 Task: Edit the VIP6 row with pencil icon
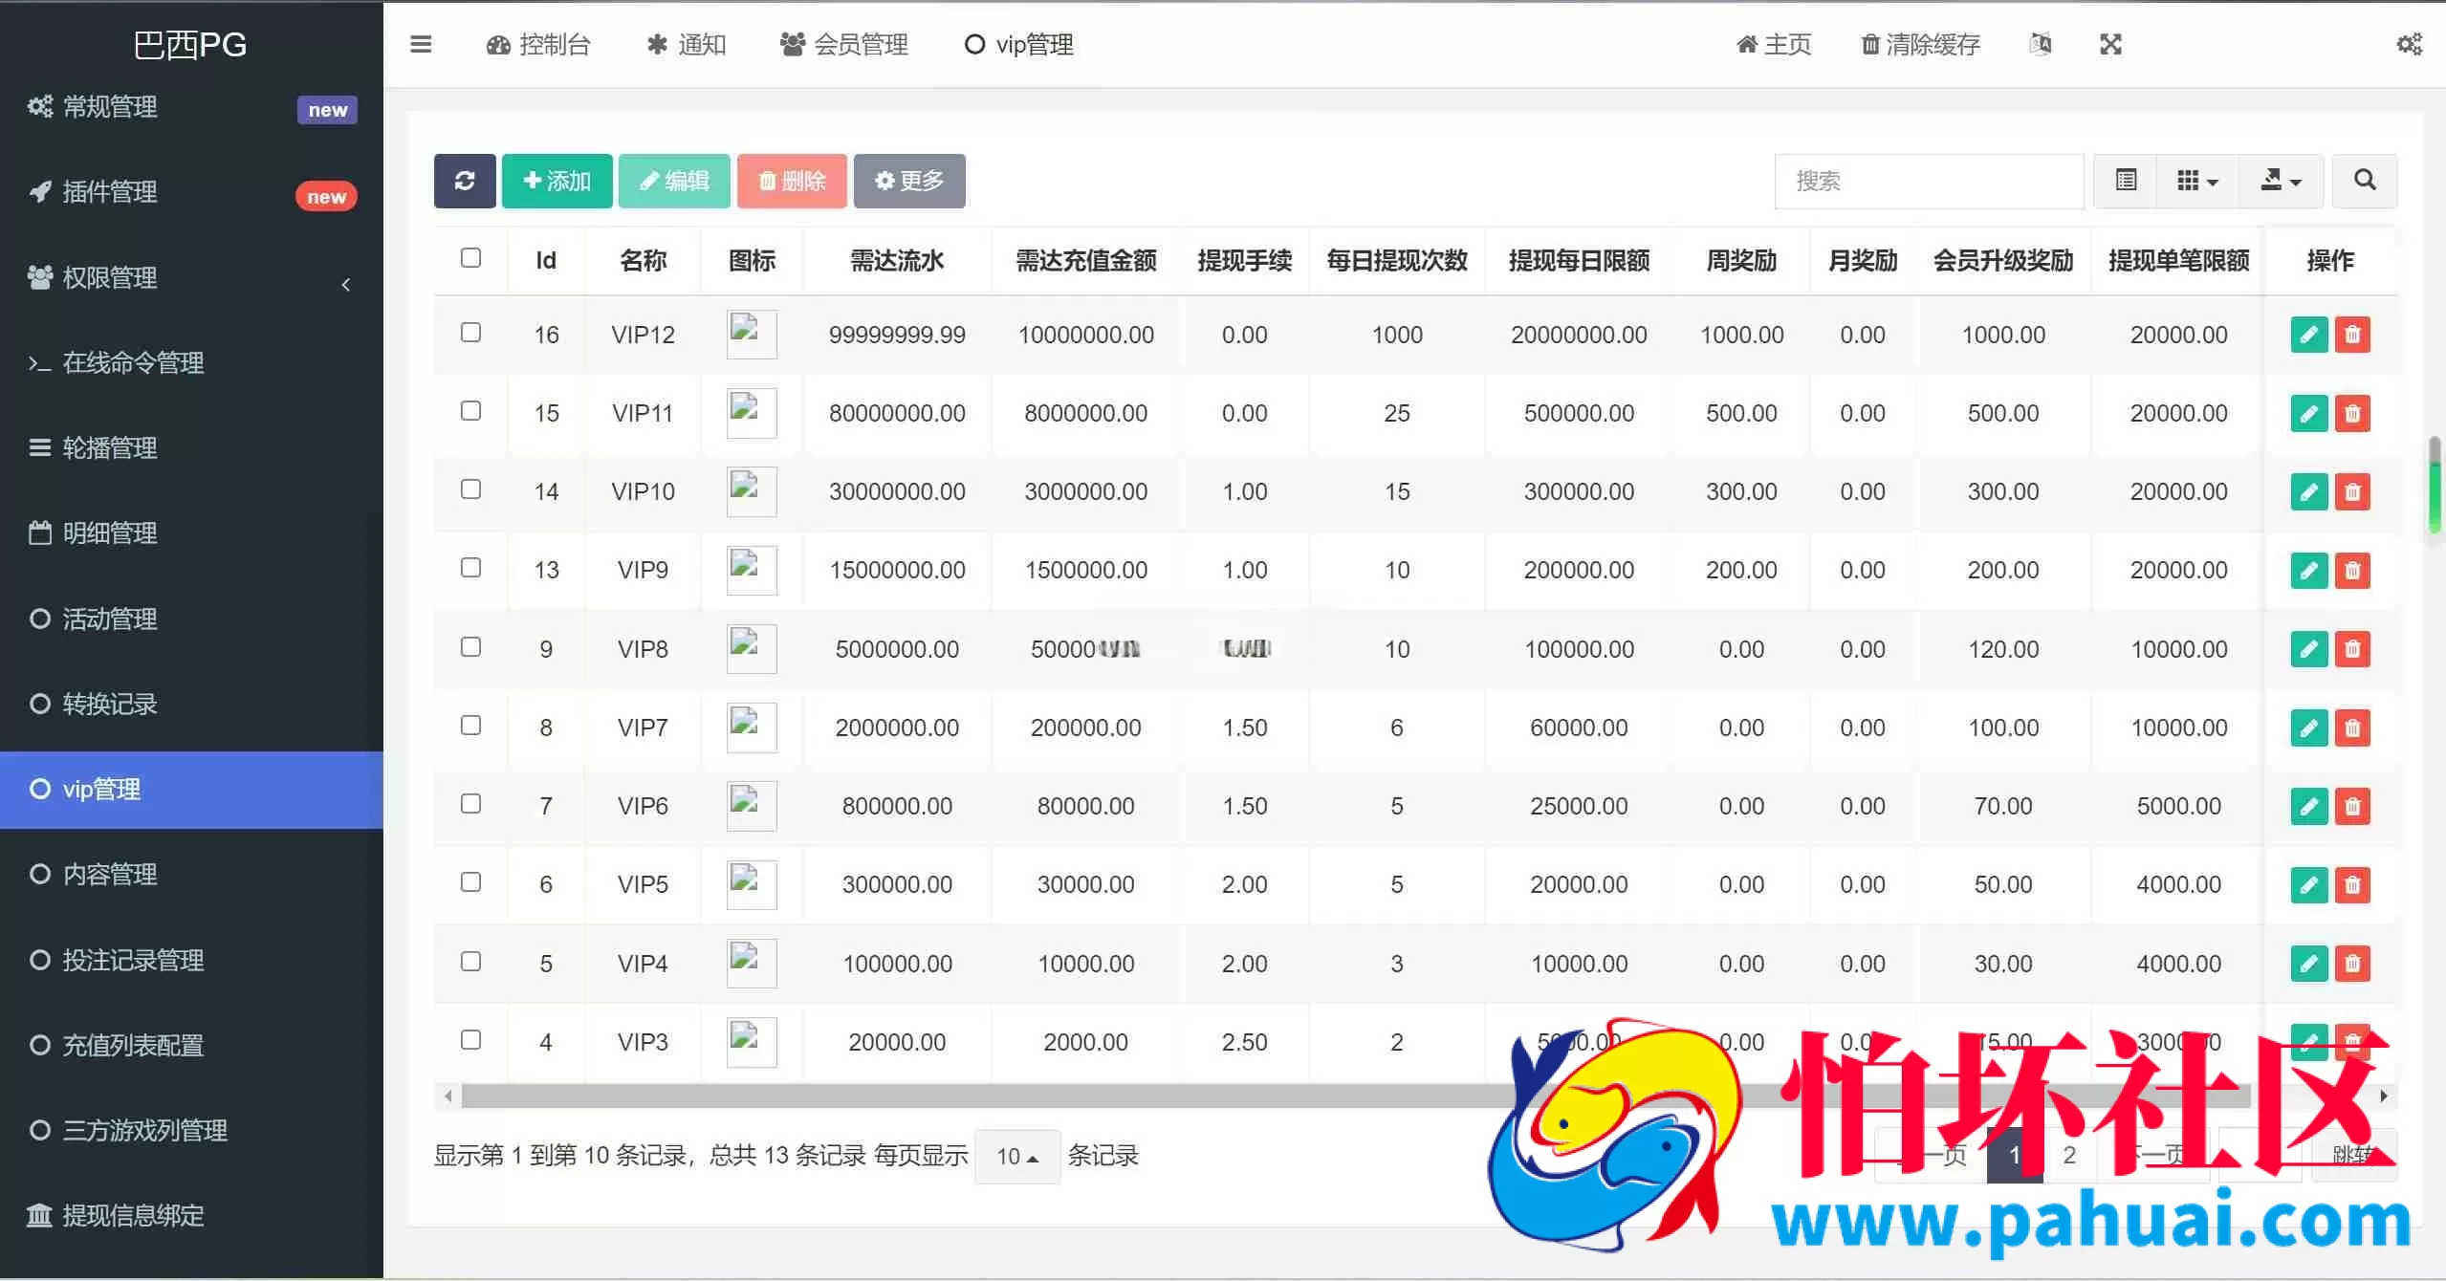(x=2309, y=806)
